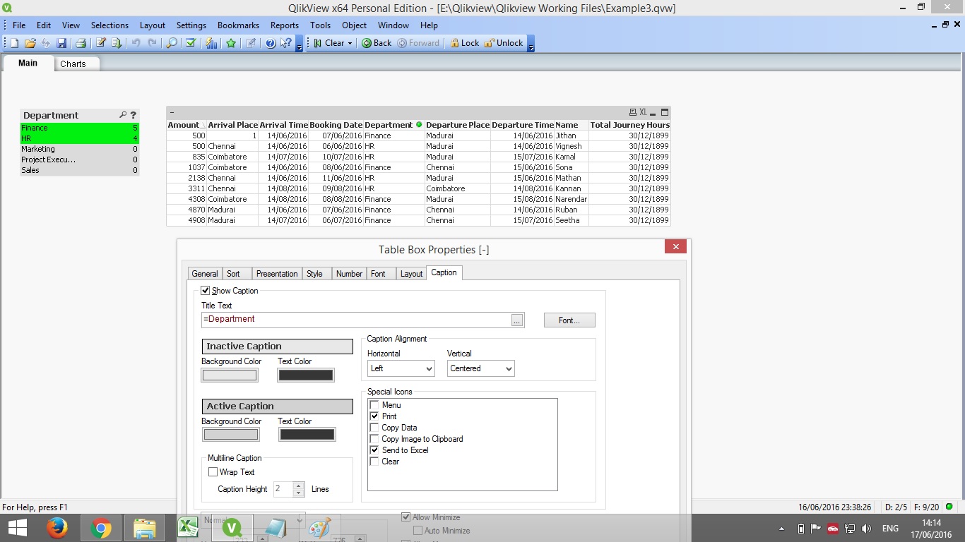The width and height of the screenshot is (965, 542).
Task: Click the Search magnifier toolbar icon
Action: coord(172,43)
